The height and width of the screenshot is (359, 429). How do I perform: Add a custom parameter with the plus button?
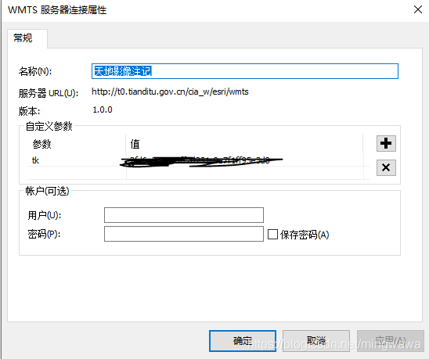pyautogui.click(x=386, y=143)
